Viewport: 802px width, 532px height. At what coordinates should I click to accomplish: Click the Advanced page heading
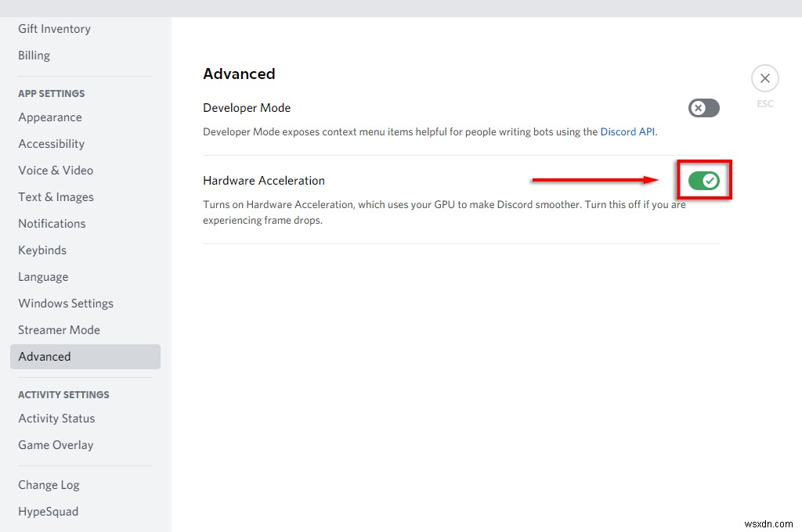click(239, 74)
